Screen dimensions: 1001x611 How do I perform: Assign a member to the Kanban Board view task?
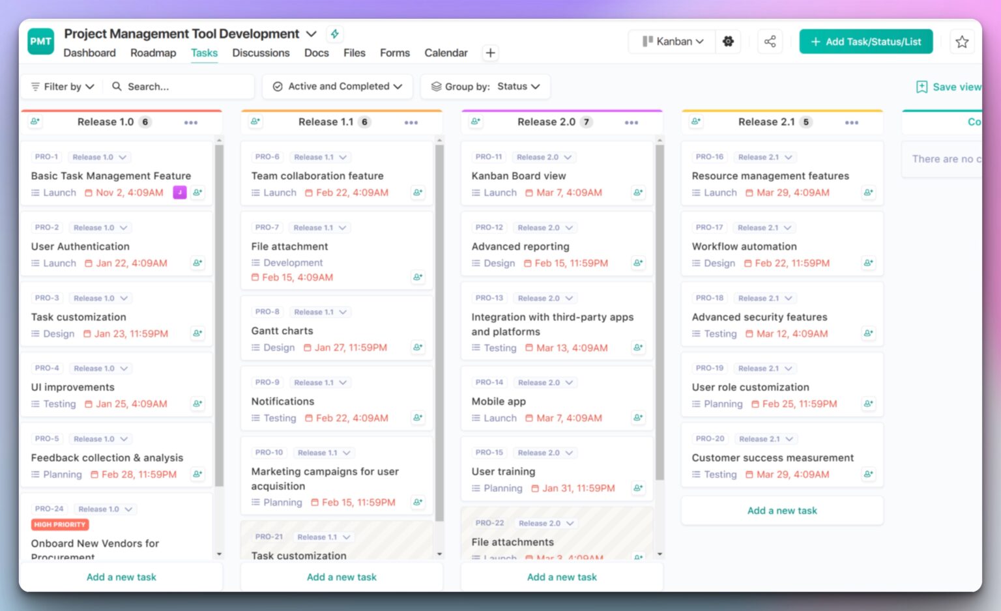coord(637,193)
